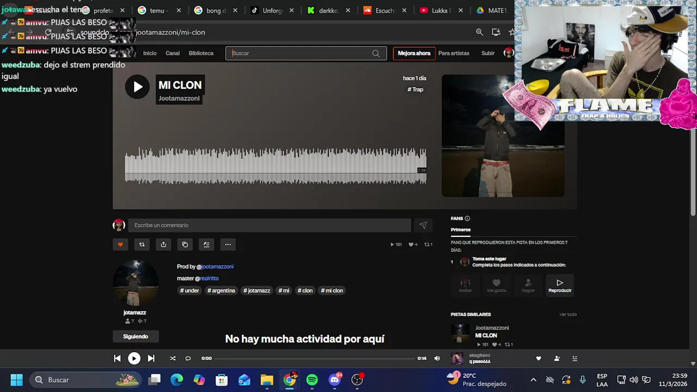The height and width of the screenshot is (392, 697).
Task: Click the '# Trap' genre tag
Action: 415,89
